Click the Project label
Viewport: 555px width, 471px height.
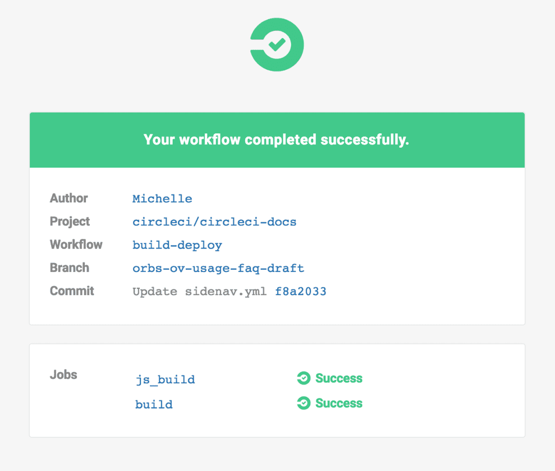click(70, 221)
